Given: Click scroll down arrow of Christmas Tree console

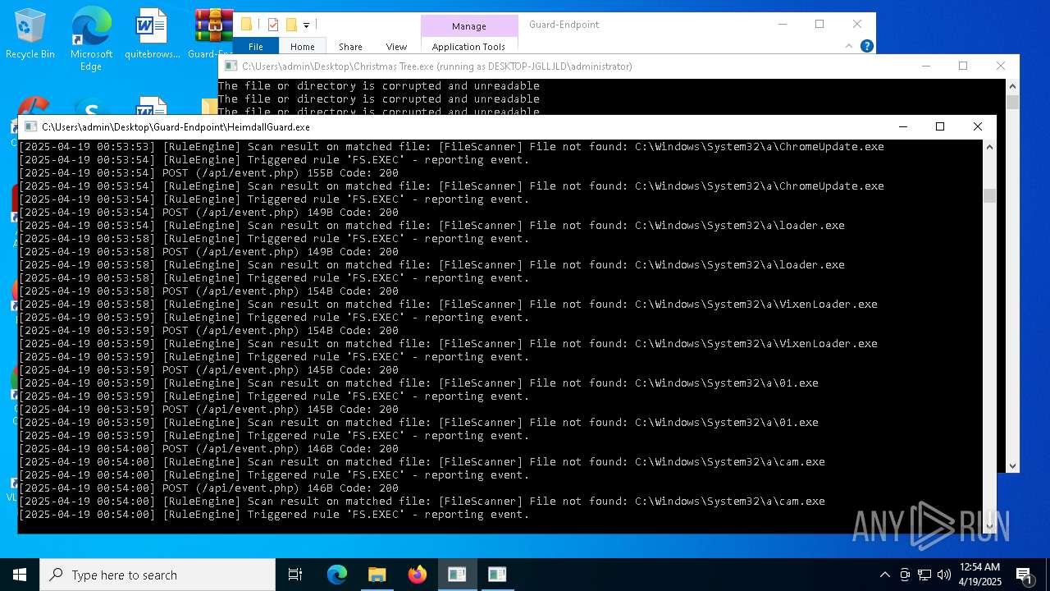Looking at the screenshot, I should pos(1012,465).
